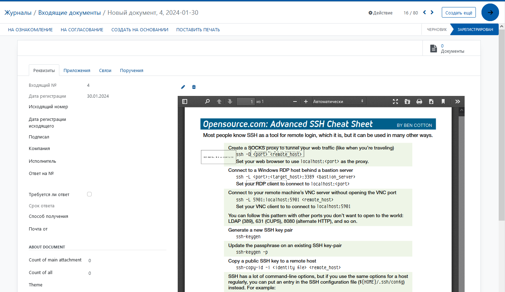Edit the attachment with pencil icon
Image resolution: width=505 pixels, height=292 pixels.
pos(183,87)
